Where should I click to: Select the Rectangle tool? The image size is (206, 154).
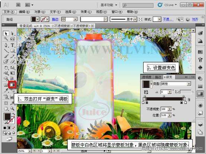click(13, 50)
